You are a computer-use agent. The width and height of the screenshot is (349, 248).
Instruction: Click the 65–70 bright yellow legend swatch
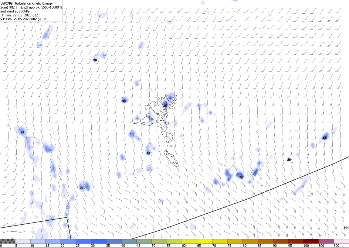click(205, 241)
